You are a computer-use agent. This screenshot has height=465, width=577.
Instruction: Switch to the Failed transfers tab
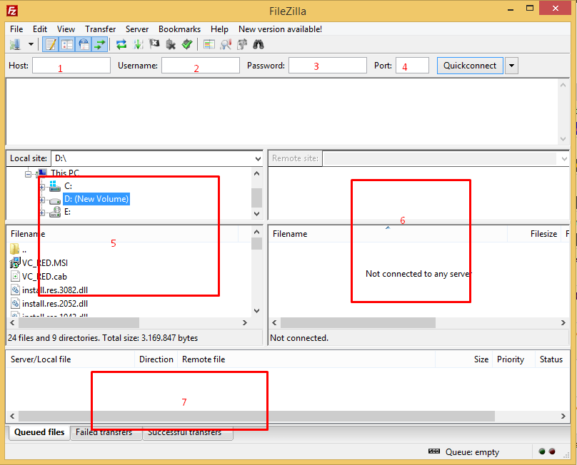106,431
